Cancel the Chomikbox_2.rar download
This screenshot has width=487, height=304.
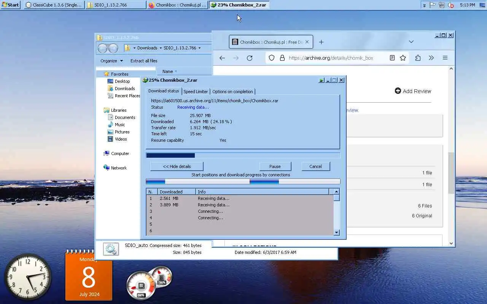coord(315,166)
